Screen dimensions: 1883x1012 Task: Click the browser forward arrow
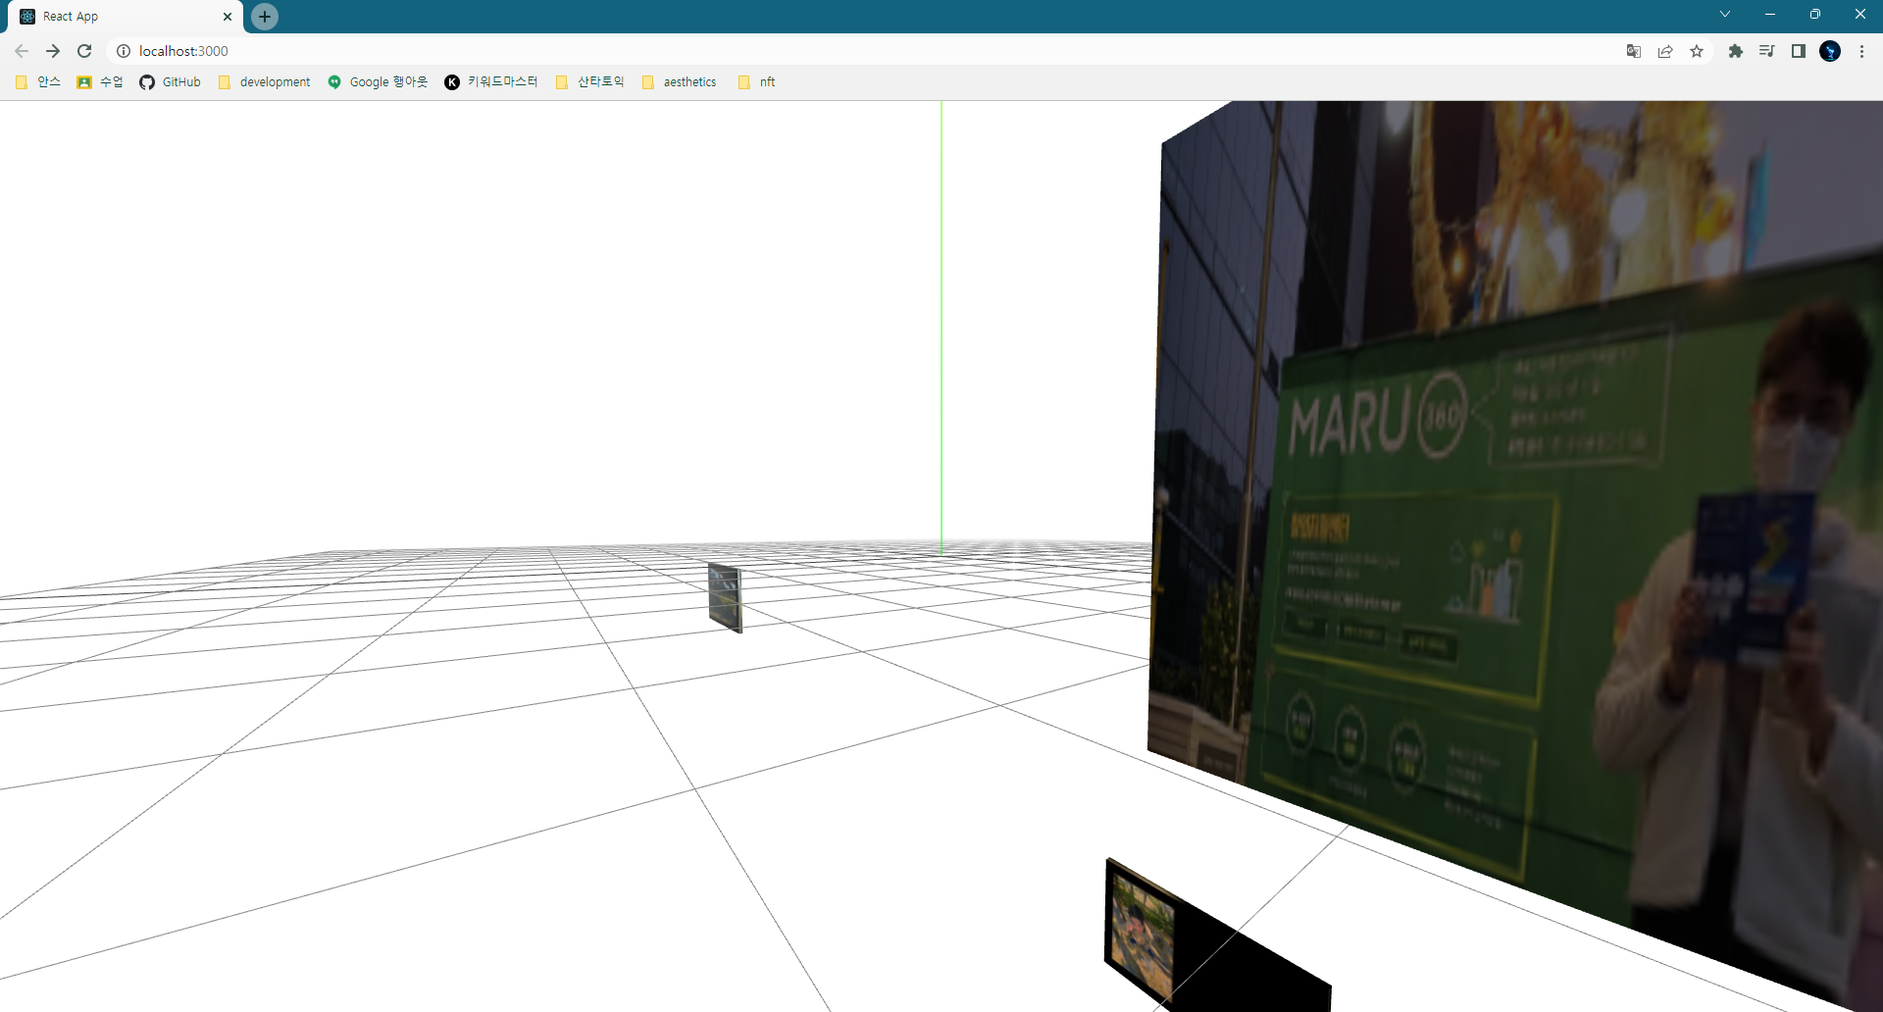(x=53, y=51)
